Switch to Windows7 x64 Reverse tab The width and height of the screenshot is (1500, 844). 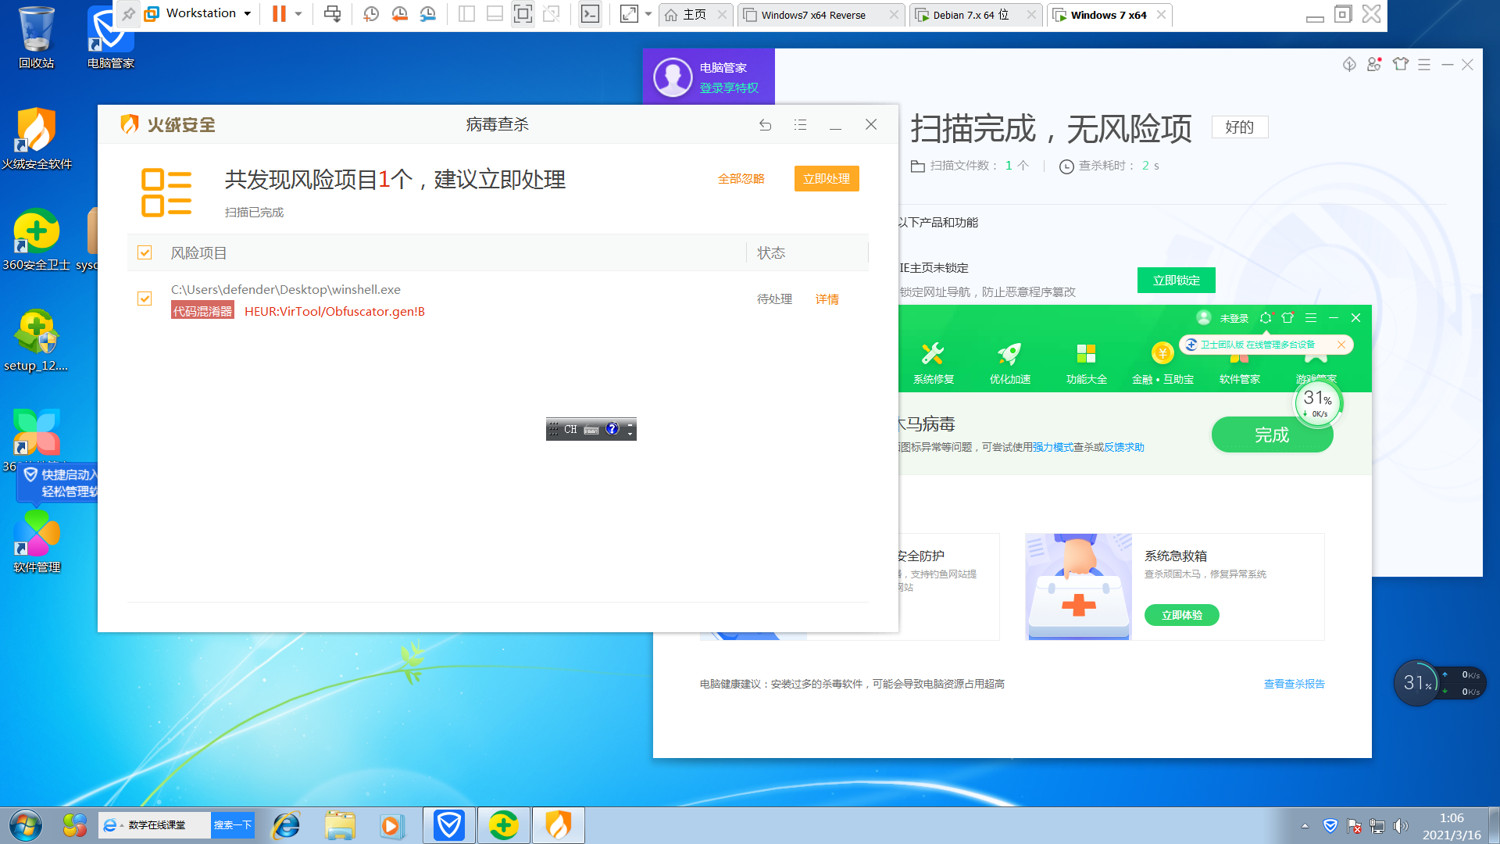820,15
